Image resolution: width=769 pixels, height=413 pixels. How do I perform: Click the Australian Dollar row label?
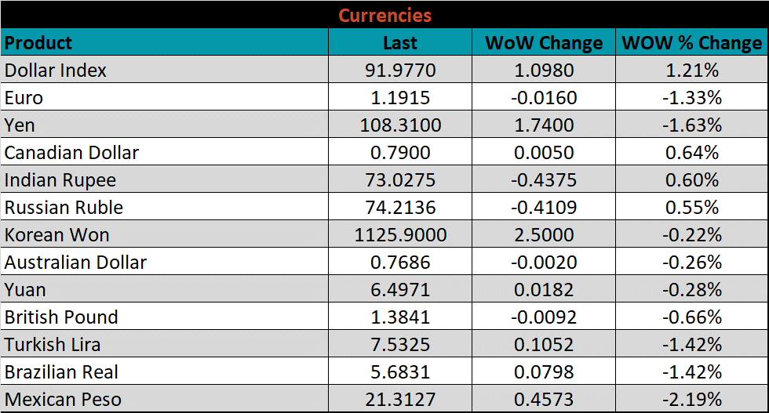pos(75,263)
